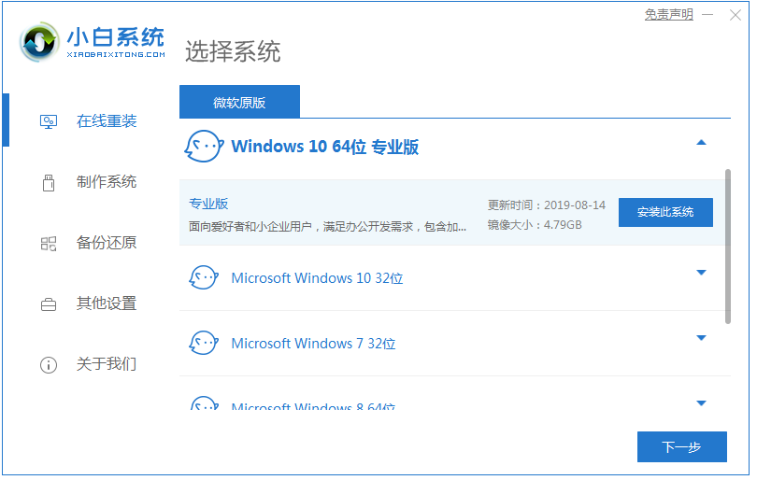757x480 pixels.
Task: Click the 小白系统 logo icon
Action: click(x=40, y=41)
